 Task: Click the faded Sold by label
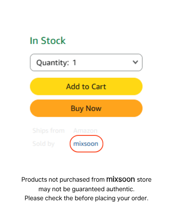43,144
